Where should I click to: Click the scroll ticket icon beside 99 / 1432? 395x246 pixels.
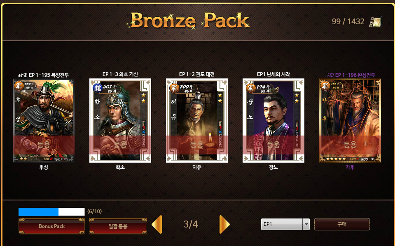375,22
